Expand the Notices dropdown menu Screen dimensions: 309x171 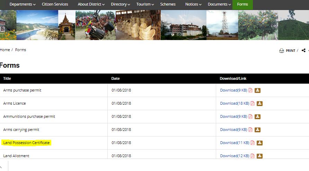(193, 4)
